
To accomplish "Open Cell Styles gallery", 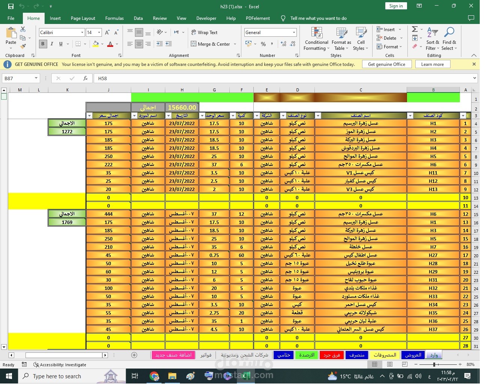I will pyautogui.click(x=361, y=39).
